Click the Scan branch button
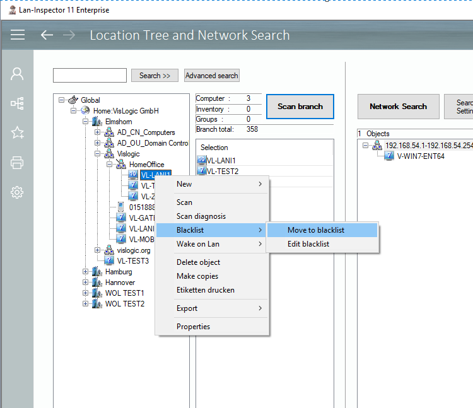 click(300, 107)
